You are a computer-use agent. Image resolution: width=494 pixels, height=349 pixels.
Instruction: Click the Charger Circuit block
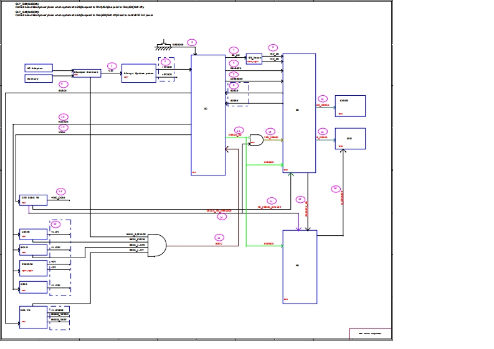point(87,73)
